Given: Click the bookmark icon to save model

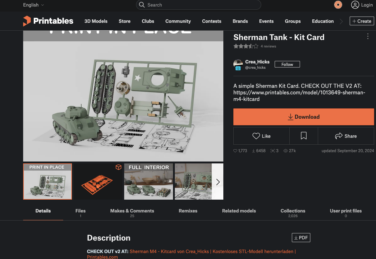Looking at the screenshot, I should (x=303, y=136).
